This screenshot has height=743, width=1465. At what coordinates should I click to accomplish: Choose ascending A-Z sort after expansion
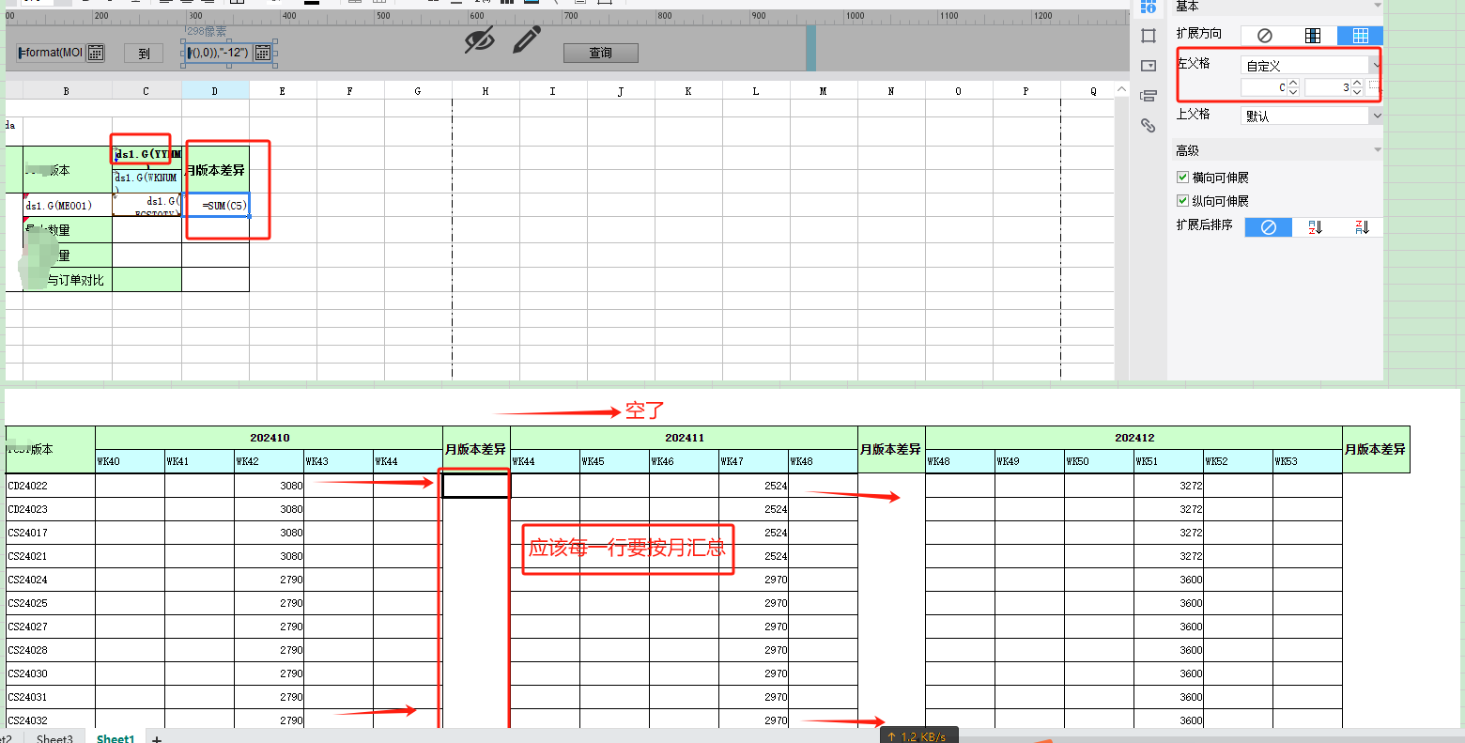(1316, 227)
